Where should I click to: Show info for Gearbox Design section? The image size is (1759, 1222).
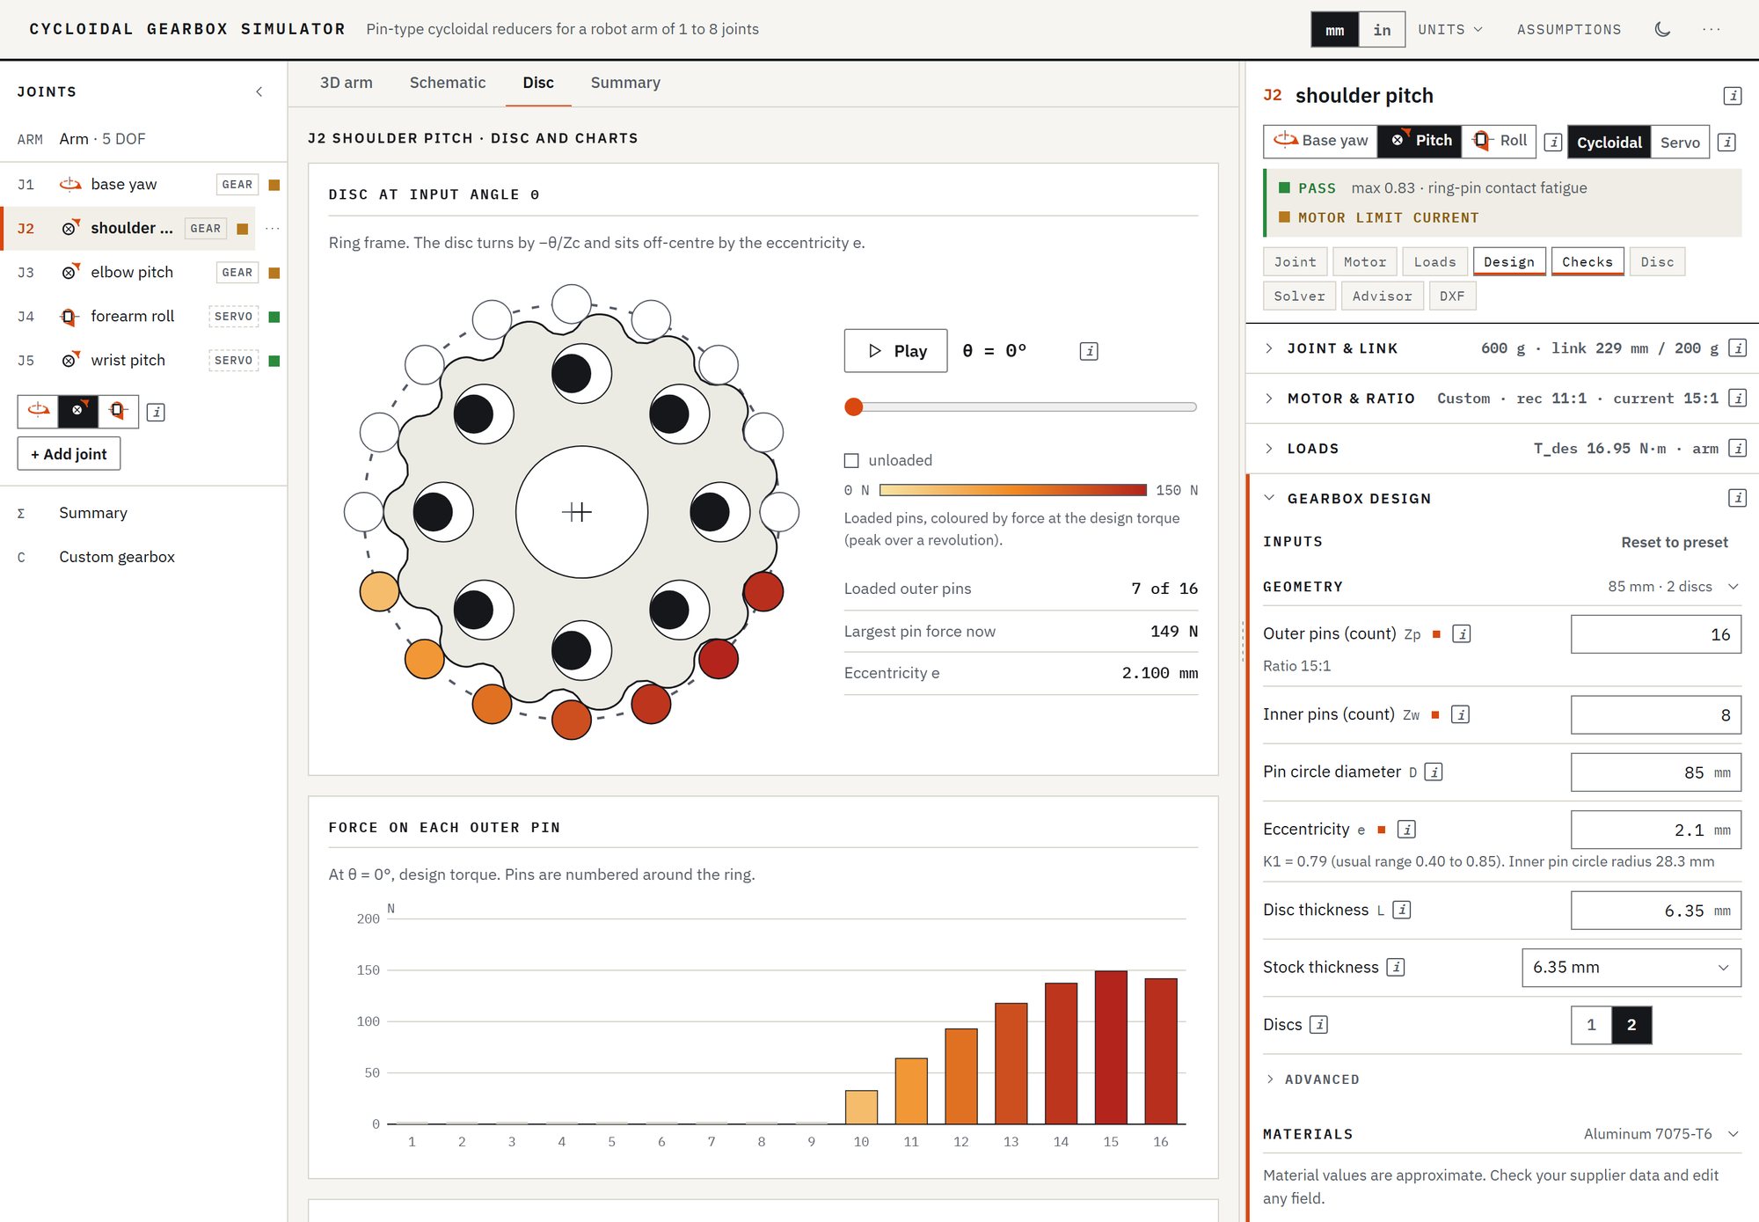click(1737, 498)
